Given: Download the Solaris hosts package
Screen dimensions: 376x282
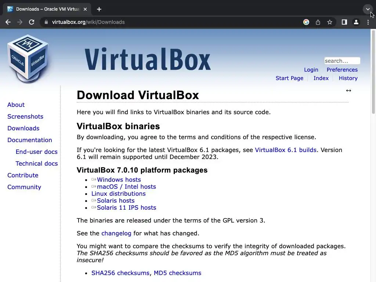Looking at the screenshot, I should point(116,200).
